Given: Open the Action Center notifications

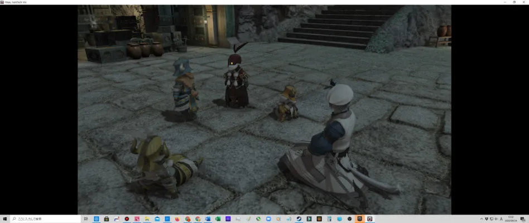Looking at the screenshot, I should (x=523, y=219).
